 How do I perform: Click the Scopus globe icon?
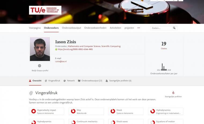click(x=39, y=66)
